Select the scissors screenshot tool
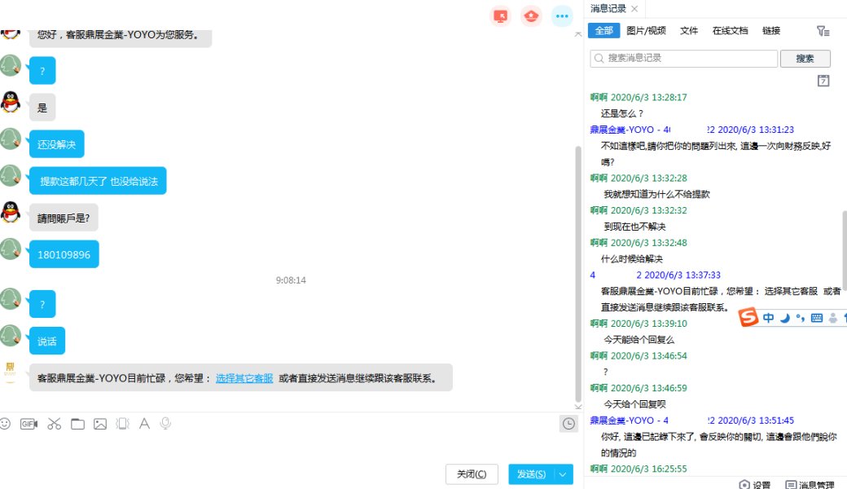Image resolution: width=847 pixels, height=489 pixels. tap(54, 424)
